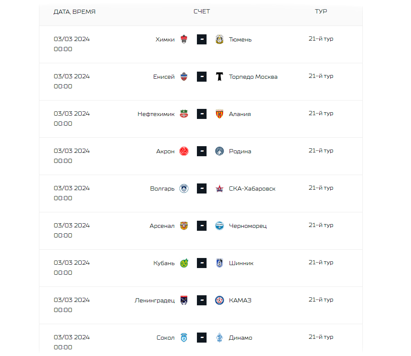Image resolution: width=411 pixels, height=356 pixels.
Task: Open the Енисей team link
Action: pos(164,77)
